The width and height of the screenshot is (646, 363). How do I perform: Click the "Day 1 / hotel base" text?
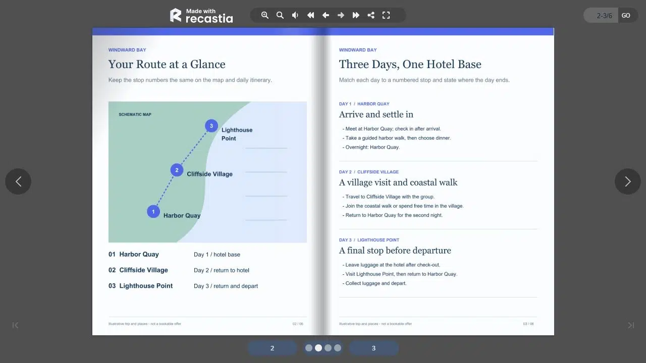coord(217,255)
